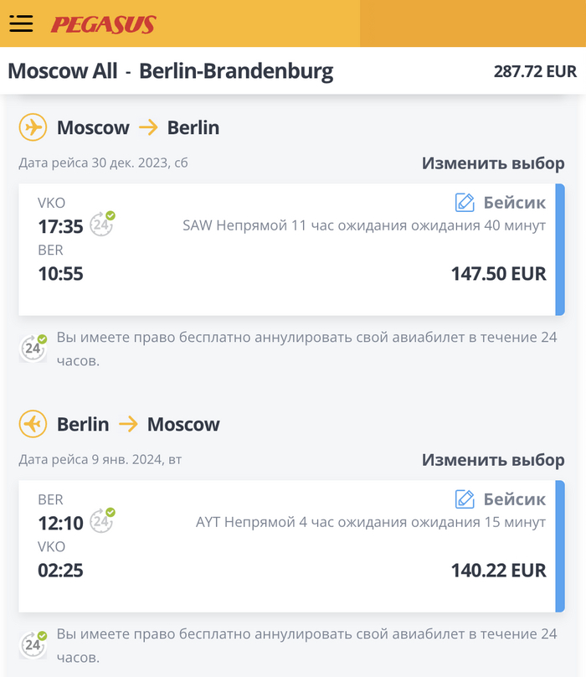
Task: Click the Бейсик label on the return flight
Action: [515, 499]
